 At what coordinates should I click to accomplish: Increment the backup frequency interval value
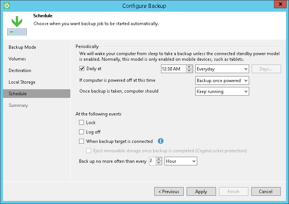pos(159,159)
